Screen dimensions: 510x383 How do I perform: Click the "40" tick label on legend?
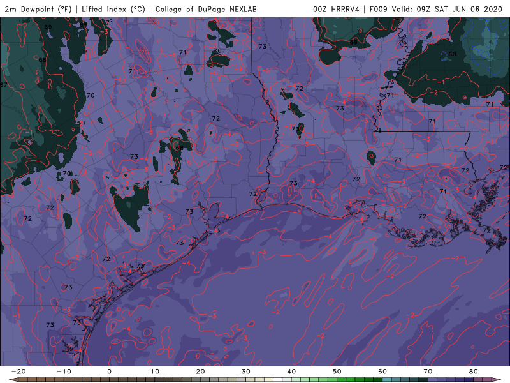point(291,372)
